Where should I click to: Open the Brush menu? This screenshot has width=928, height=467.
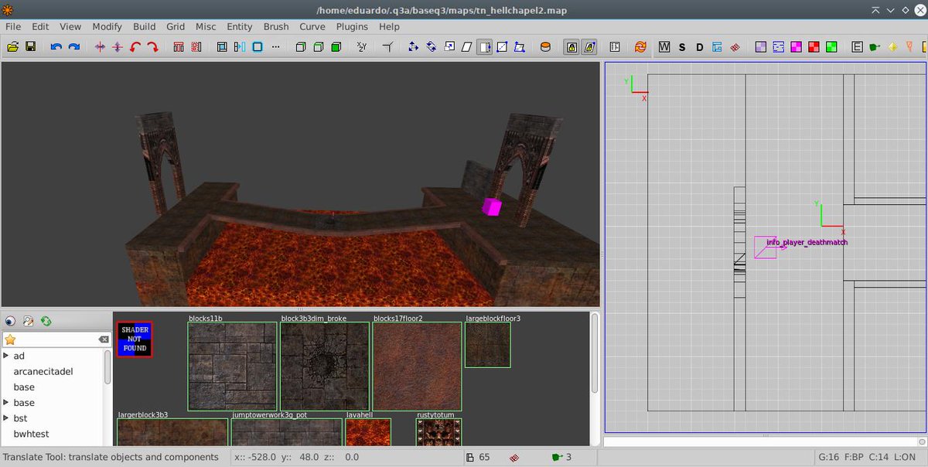click(x=276, y=26)
